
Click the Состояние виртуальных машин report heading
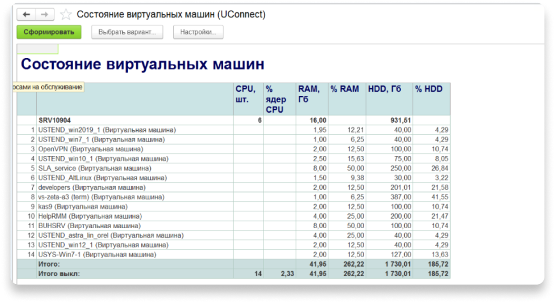[143, 64]
